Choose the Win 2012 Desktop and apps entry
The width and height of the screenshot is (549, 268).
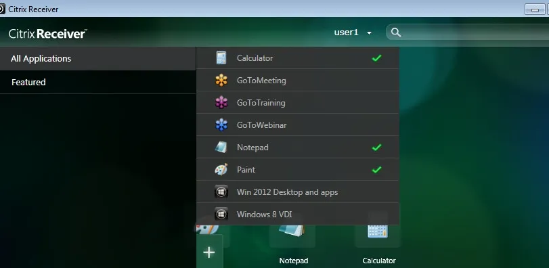click(298, 192)
